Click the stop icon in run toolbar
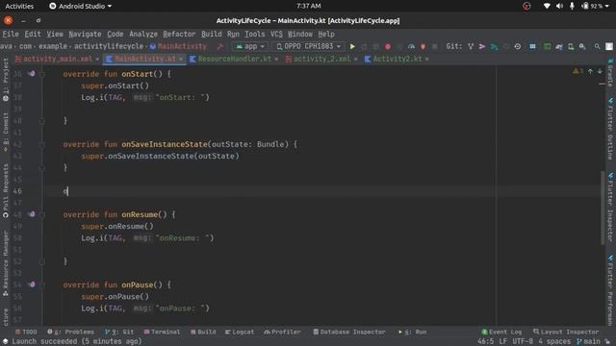Image resolution: width=616 pixels, height=346 pixels. (435, 47)
